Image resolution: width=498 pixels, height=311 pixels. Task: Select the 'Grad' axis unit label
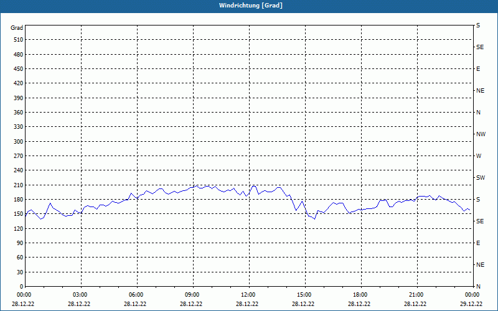click(x=17, y=28)
